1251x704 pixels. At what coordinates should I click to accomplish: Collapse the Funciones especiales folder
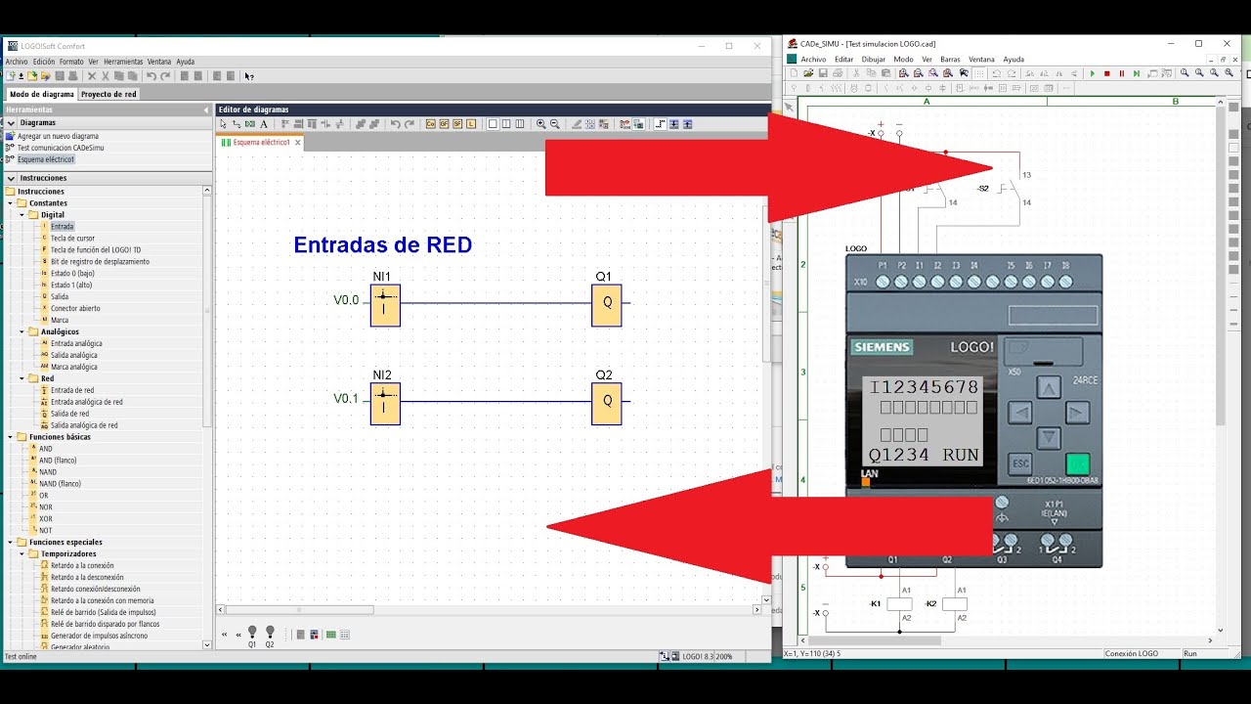pyautogui.click(x=10, y=543)
